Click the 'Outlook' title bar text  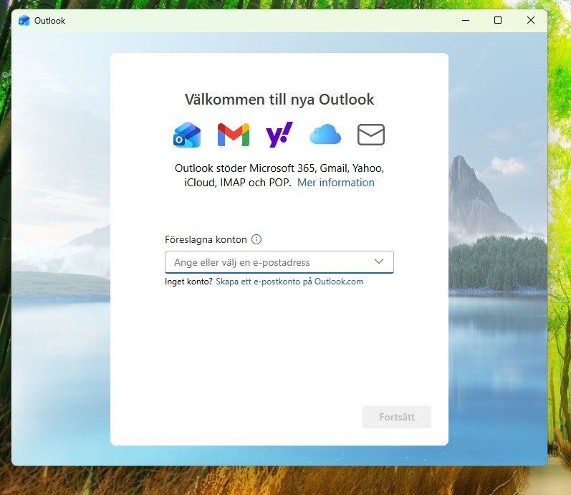pos(50,21)
